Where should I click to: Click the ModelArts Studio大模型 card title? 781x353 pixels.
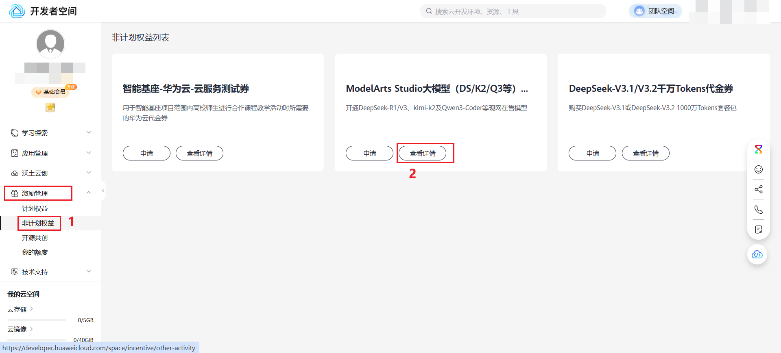point(437,89)
